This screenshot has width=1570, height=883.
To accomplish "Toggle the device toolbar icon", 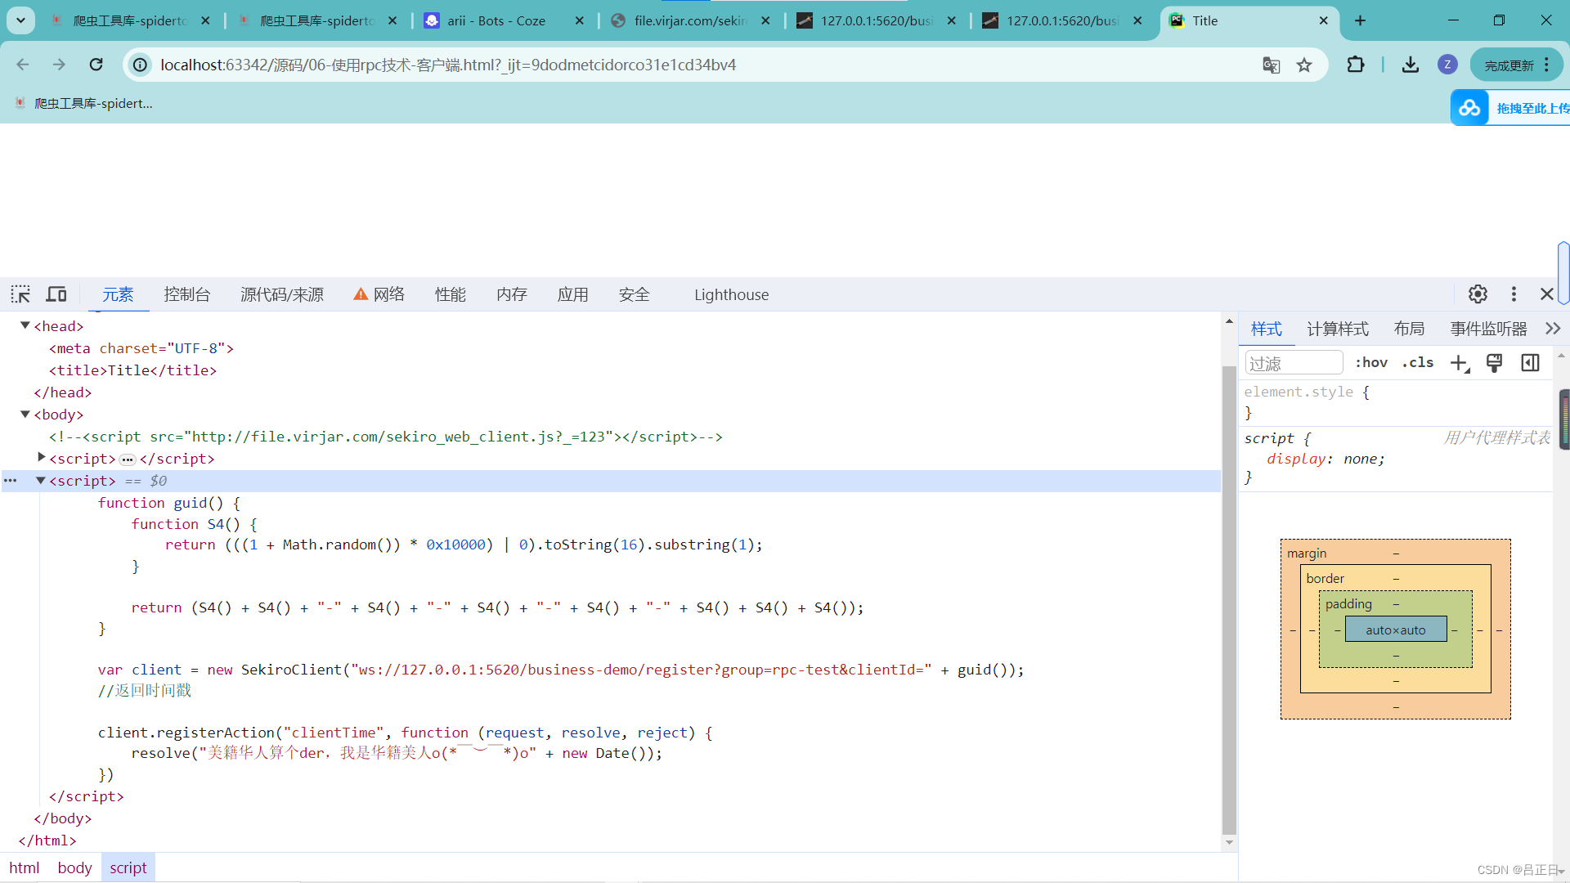I will (x=56, y=294).
